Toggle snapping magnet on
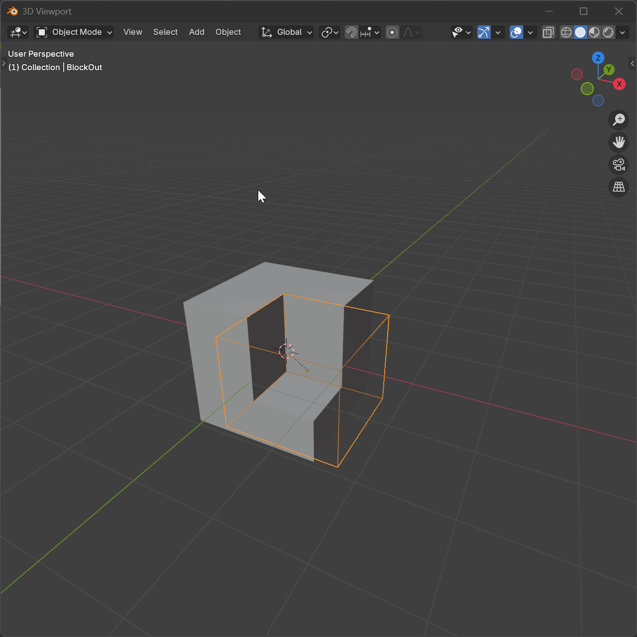 [x=351, y=32]
